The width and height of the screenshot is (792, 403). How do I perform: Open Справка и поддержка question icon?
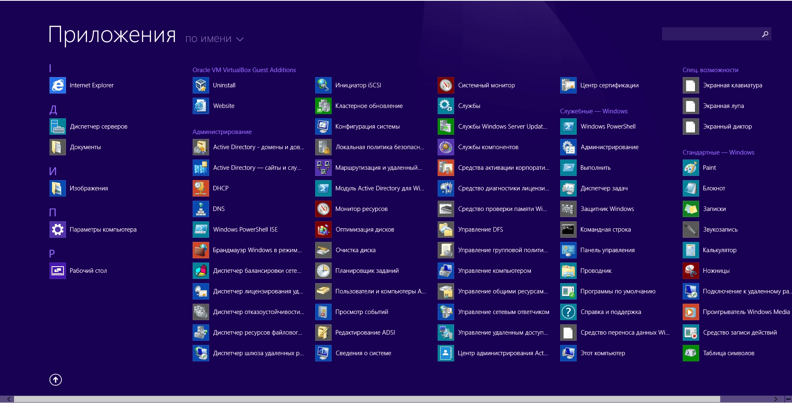click(x=568, y=312)
